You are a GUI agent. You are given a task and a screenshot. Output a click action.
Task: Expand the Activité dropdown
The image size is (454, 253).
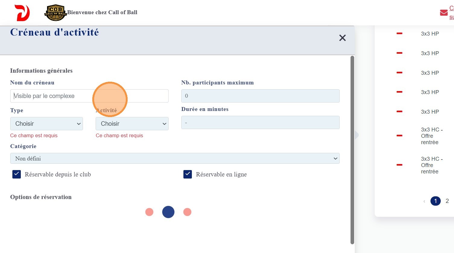click(132, 124)
